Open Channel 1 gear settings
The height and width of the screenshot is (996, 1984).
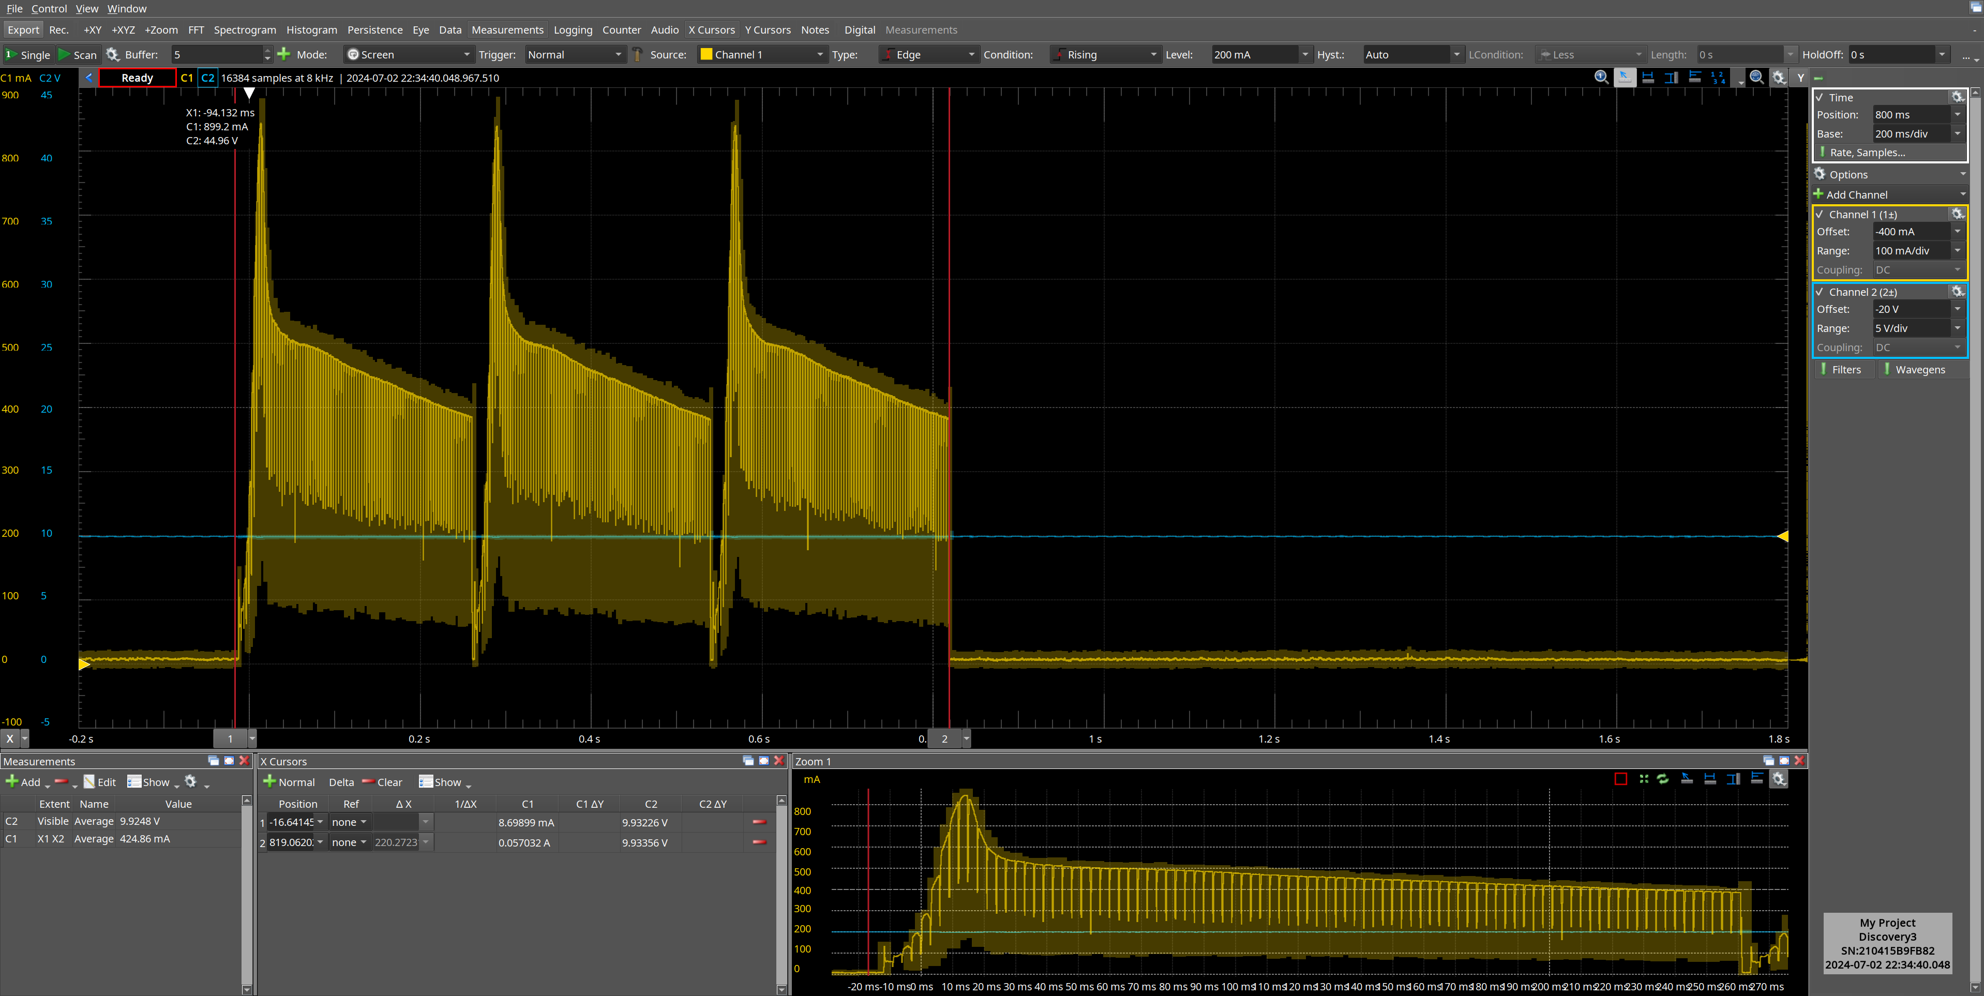click(x=1957, y=214)
